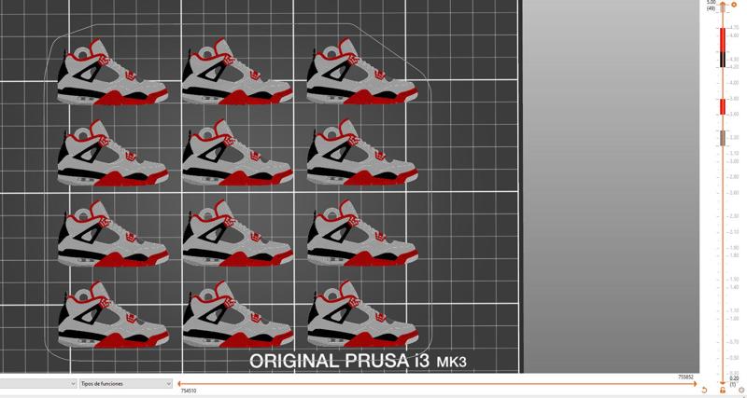Click the 4.00 tick label on the layer slider
Viewport: 747px width, 398px height.
tap(734, 83)
